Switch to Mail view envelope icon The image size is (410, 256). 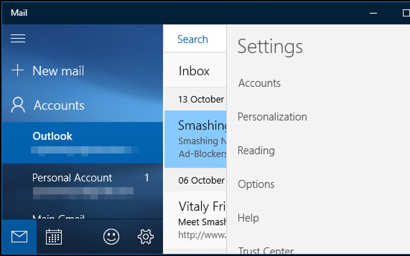click(19, 237)
